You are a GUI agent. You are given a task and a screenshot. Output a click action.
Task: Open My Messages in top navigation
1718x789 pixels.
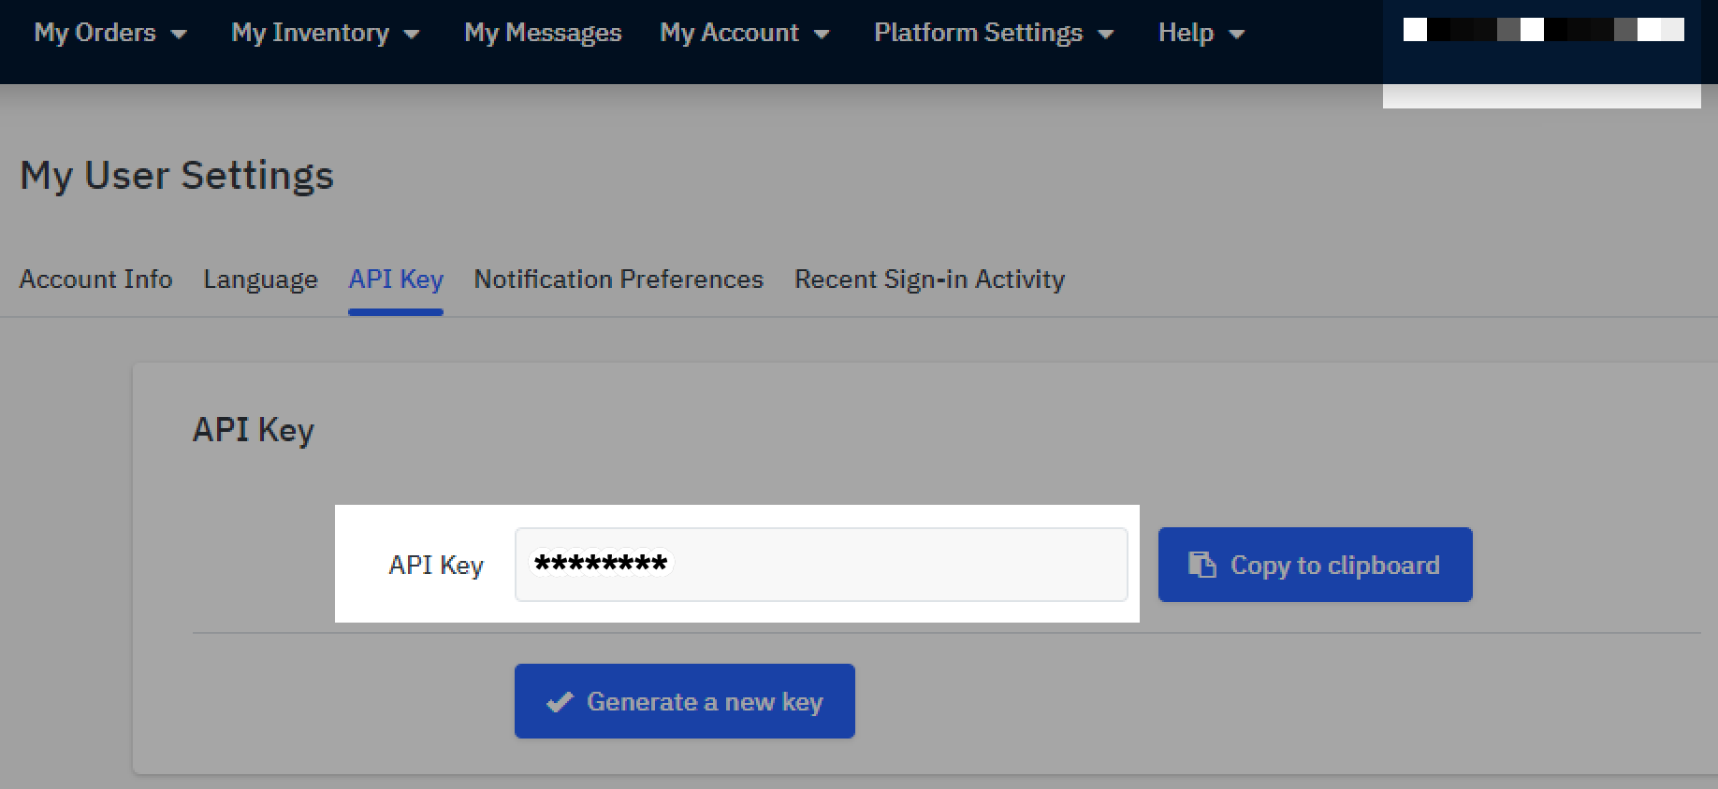tap(543, 33)
